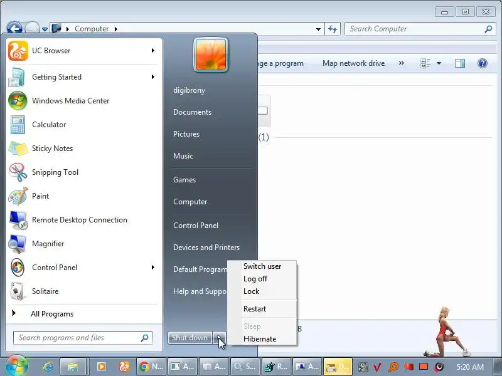Image resolution: width=502 pixels, height=376 pixels.
Task: Click Computer breadcrumb in address bar
Action: [92, 29]
